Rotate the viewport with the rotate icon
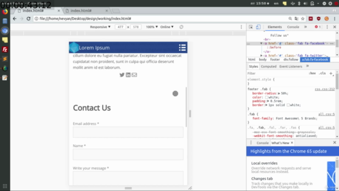This screenshot has height=191, width=339. coord(181,27)
